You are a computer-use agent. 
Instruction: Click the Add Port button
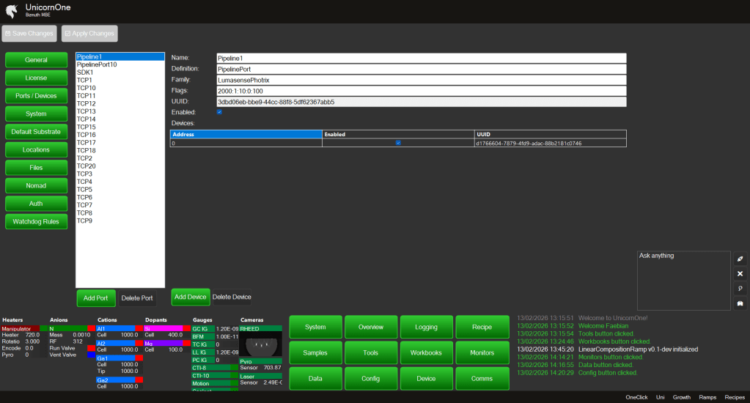point(95,298)
